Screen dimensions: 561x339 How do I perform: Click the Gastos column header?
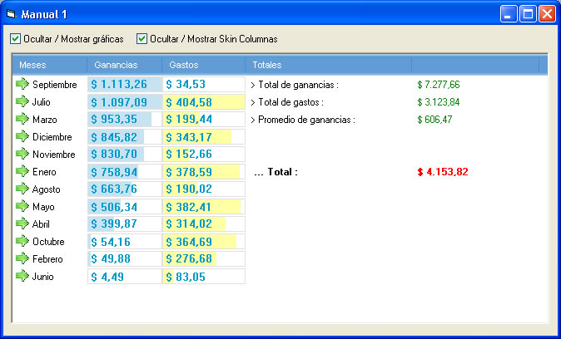(x=203, y=65)
